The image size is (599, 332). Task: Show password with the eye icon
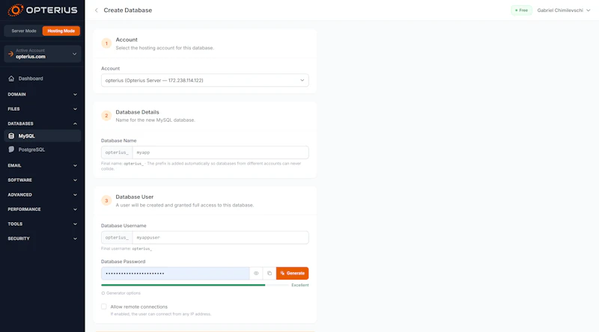tap(256, 273)
